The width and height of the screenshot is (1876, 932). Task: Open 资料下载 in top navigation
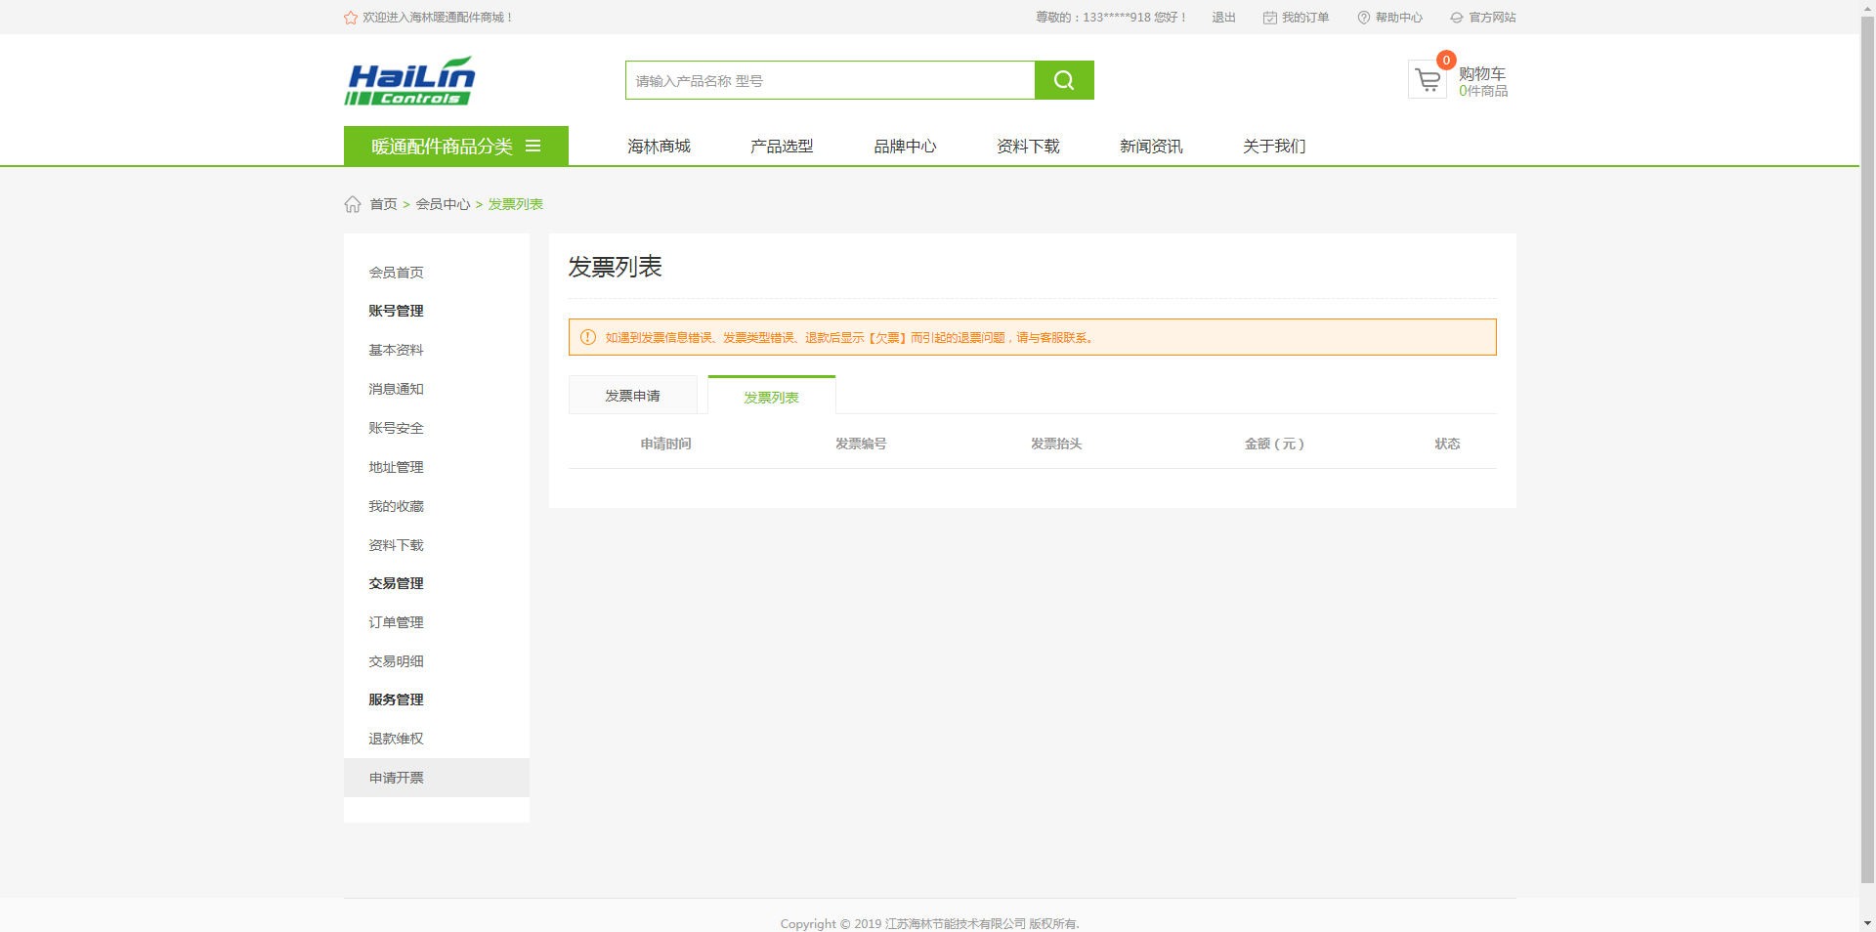1028,146
